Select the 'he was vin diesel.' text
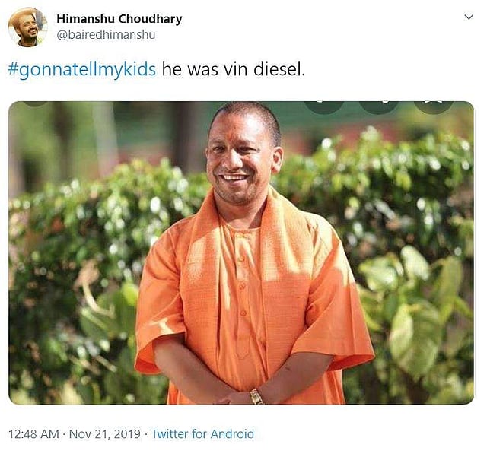The height and width of the screenshot is (454, 487). (234, 69)
